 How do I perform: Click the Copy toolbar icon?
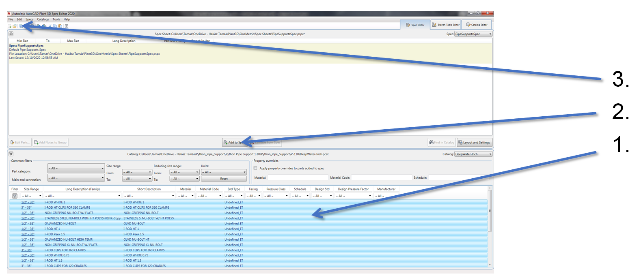point(55,26)
